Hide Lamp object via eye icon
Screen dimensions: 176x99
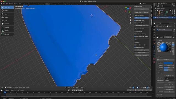pos(172,14)
